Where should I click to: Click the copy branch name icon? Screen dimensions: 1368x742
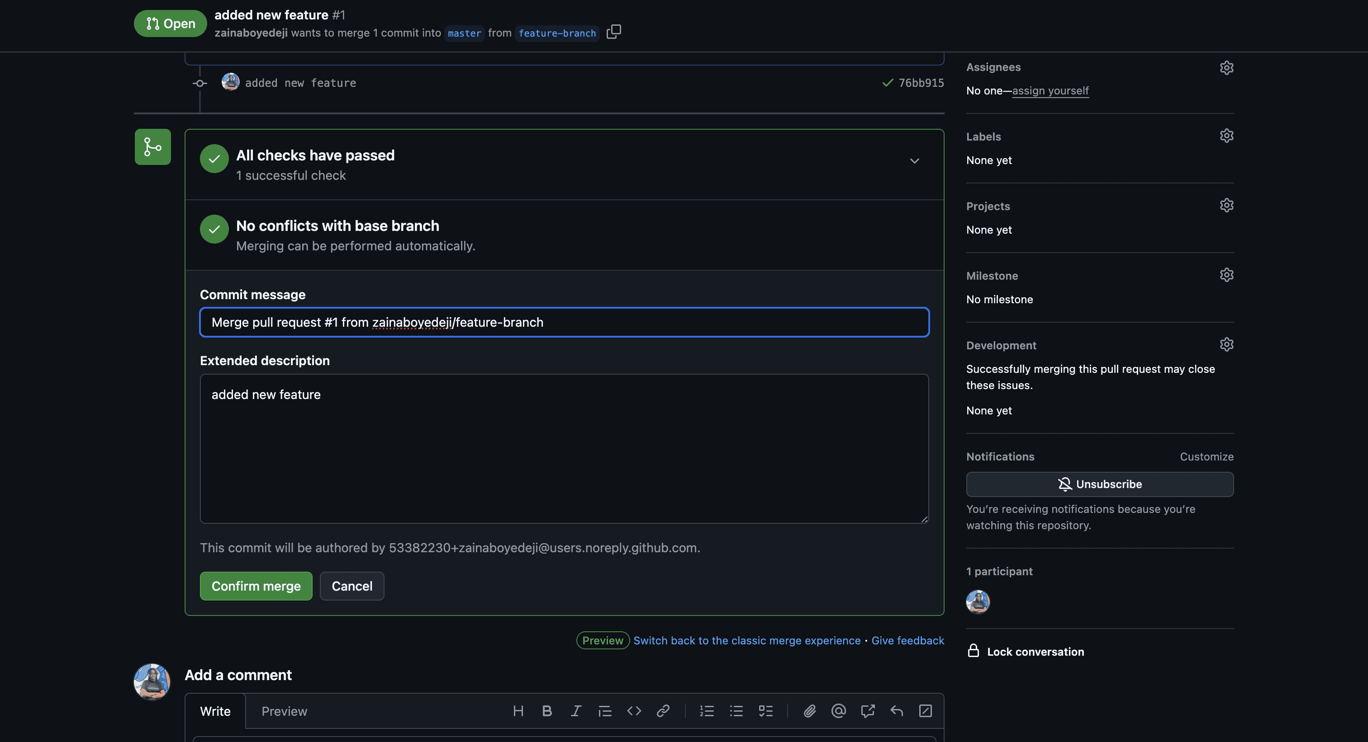(613, 32)
